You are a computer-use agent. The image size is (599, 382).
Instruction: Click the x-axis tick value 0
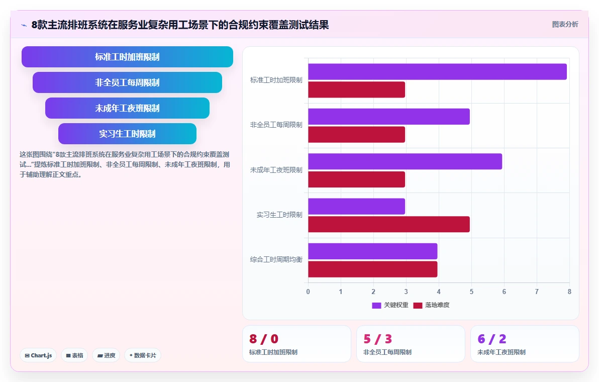[x=308, y=292]
